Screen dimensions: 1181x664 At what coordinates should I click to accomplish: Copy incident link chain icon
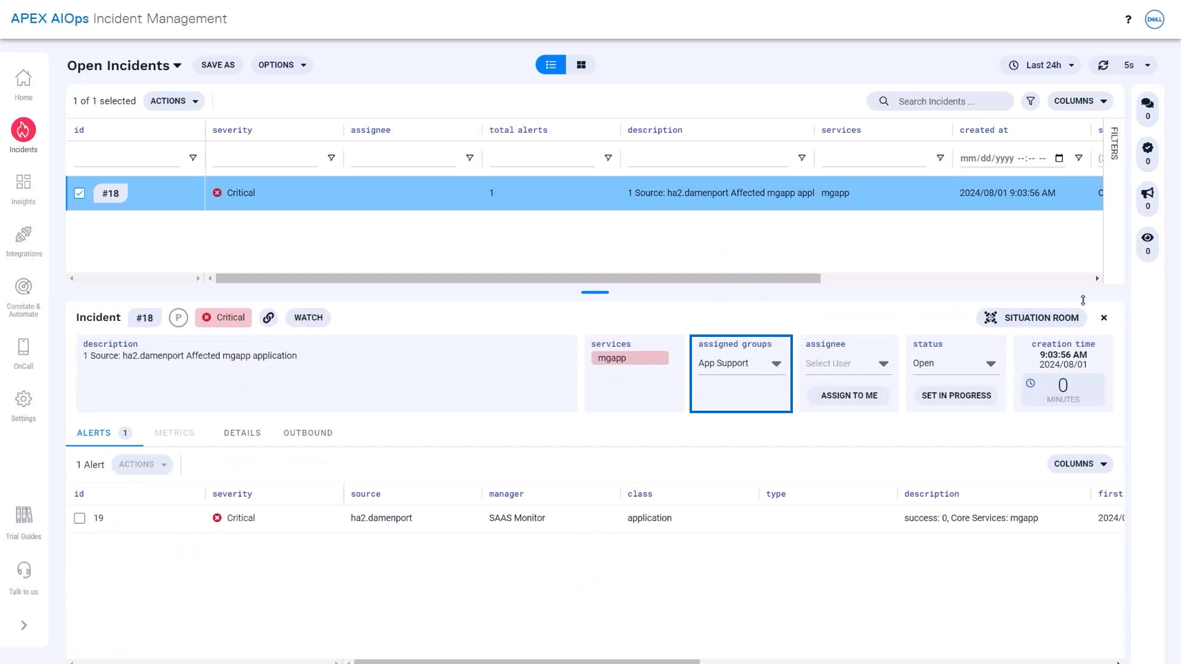click(x=268, y=318)
